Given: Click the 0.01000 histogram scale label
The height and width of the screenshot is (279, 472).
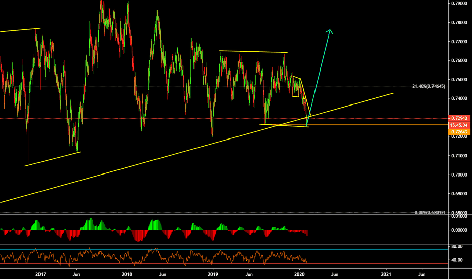Looking at the screenshot, I should (x=459, y=216).
